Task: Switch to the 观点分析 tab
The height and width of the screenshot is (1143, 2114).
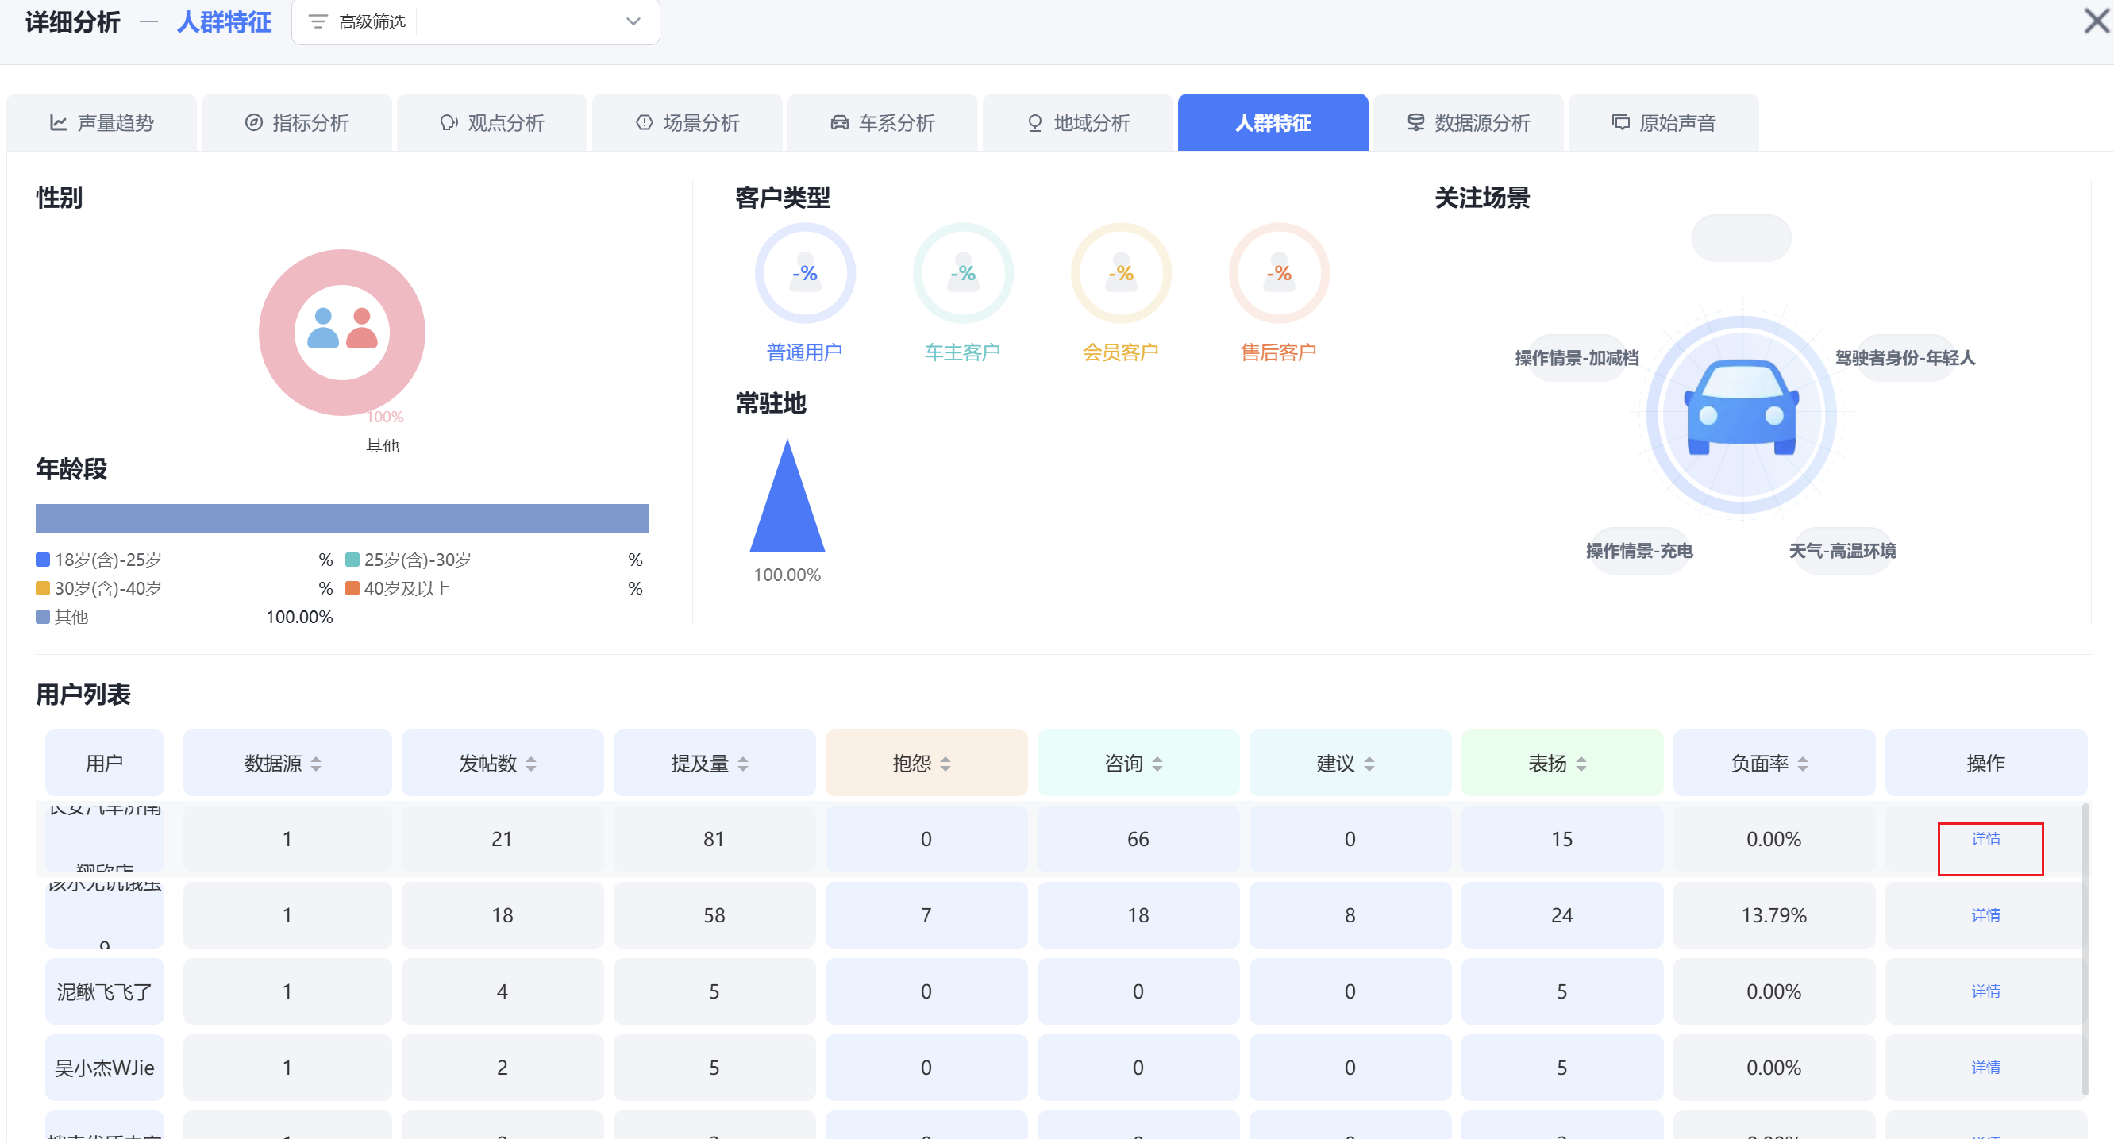Action: click(492, 123)
